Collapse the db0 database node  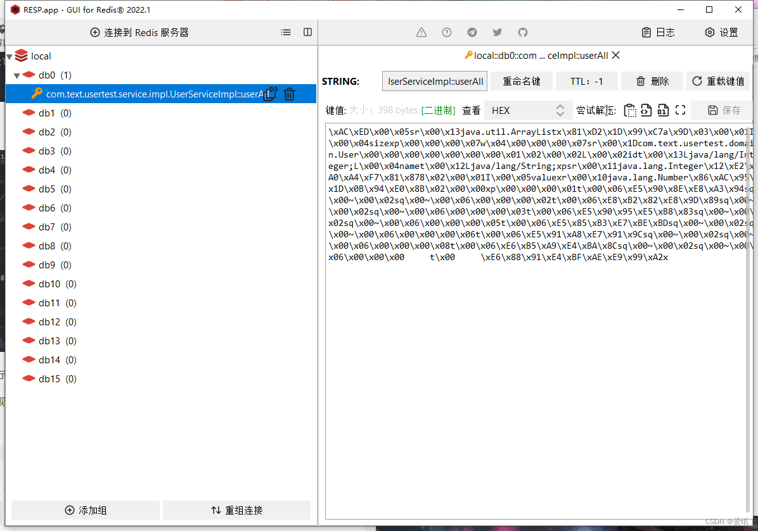point(16,75)
